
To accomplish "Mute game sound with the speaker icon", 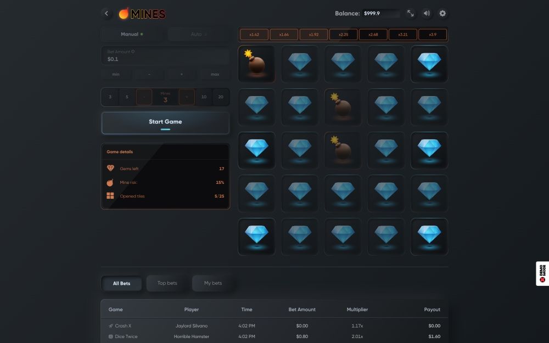I will point(427,13).
